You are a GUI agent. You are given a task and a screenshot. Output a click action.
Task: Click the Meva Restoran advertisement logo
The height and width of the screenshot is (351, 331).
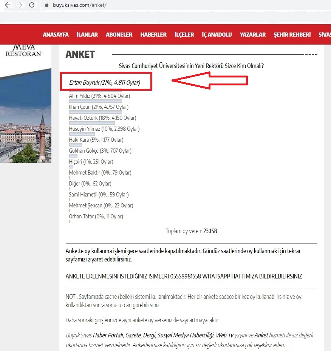click(23, 51)
